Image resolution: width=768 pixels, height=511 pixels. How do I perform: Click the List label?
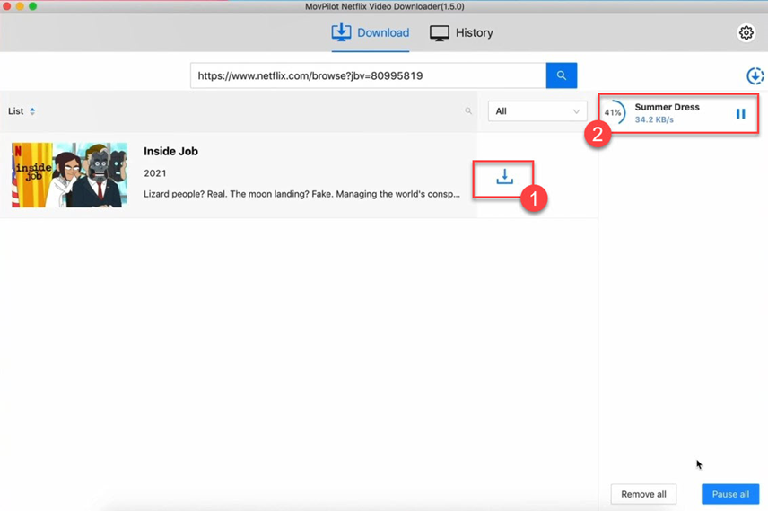tap(15, 111)
